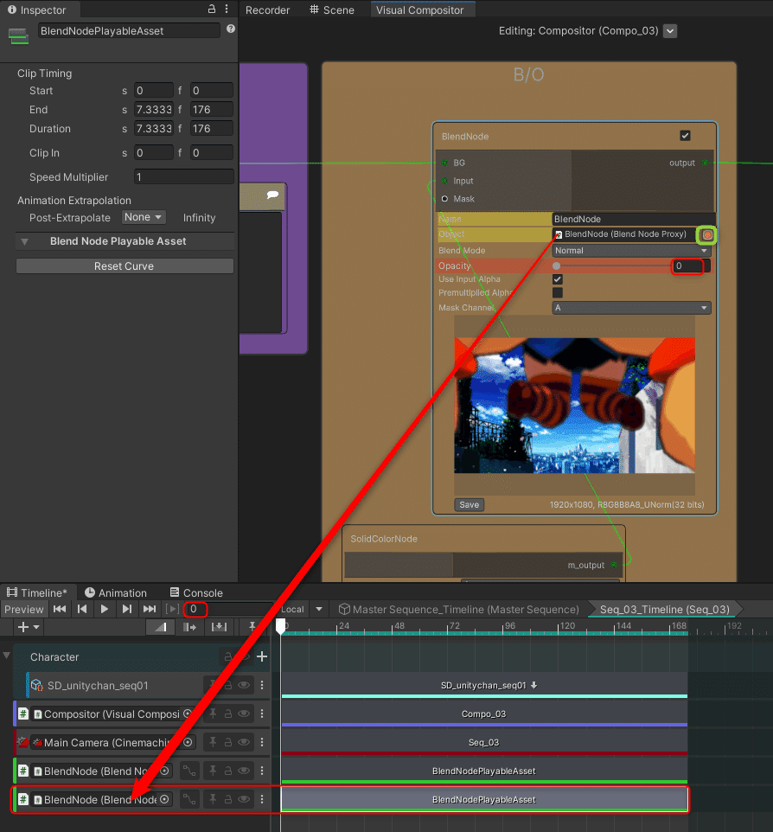Select the Ripple clip edit mode icon
The image size is (773, 832).
189,627
